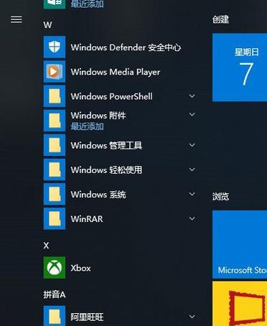Click the green Xbox icon
Viewport: 267px width, 326px height.
click(55, 268)
